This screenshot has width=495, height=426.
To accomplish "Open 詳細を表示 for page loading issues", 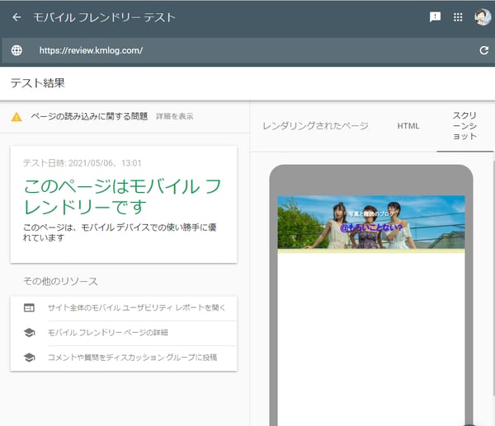I will (x=175, y=116).
